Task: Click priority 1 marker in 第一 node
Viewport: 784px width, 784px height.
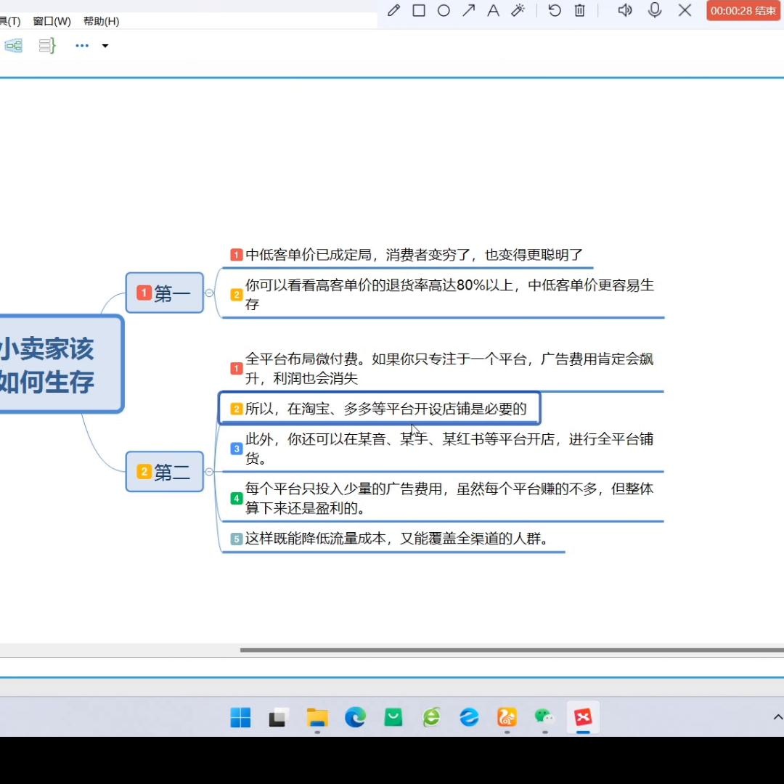Action: click(x=144, y=293)
